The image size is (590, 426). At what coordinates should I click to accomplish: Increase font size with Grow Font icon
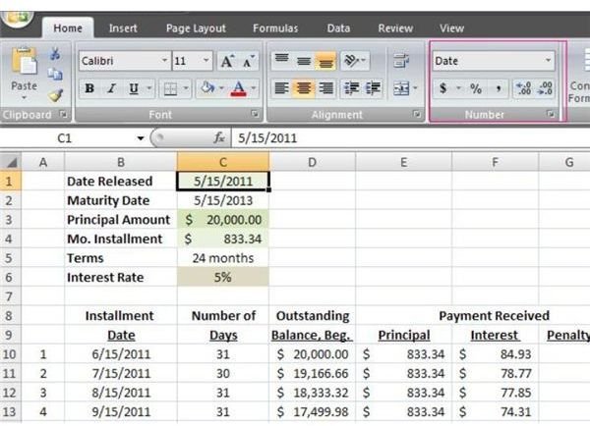[x=227, y=61]
